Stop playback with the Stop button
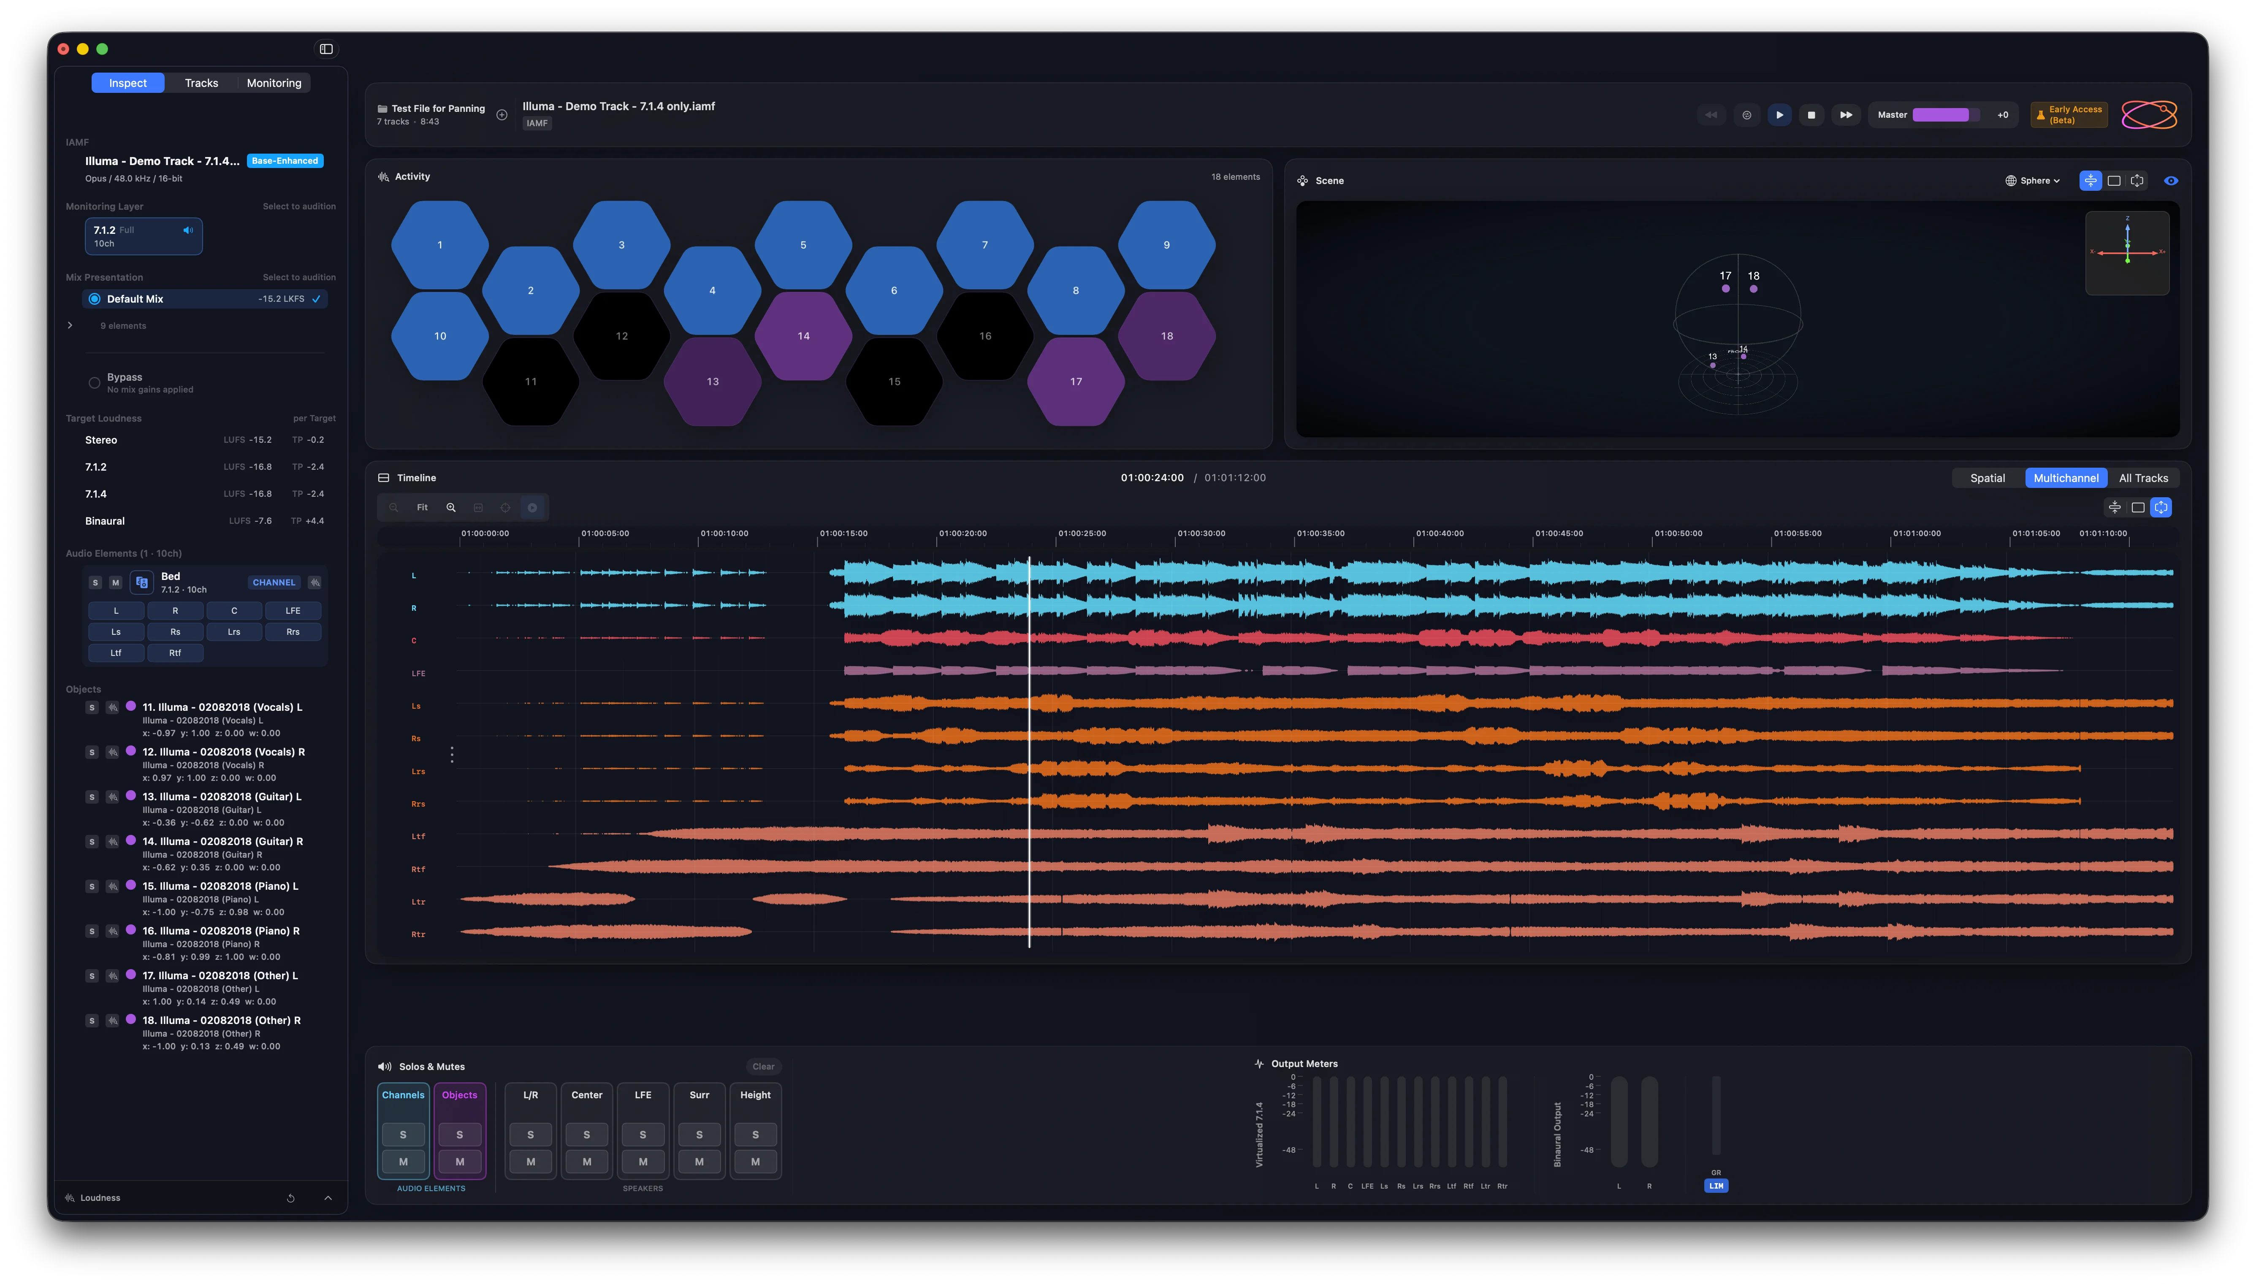The height and width of the screenshot is (1284, 2256). pos(1811,115)
